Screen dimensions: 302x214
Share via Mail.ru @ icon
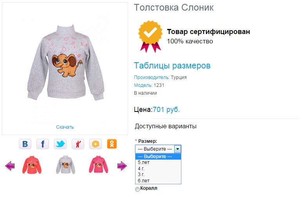[96, 144]
